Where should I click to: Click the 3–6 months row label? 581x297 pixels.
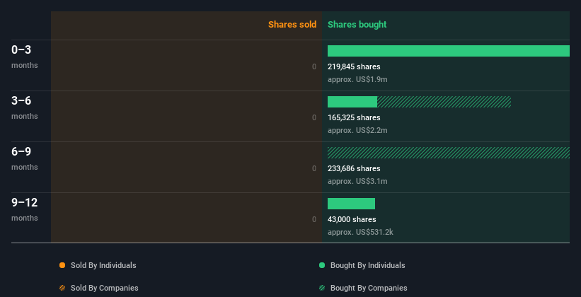tap(25, 107)
